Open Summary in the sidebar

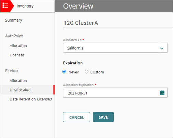[14, 20]
